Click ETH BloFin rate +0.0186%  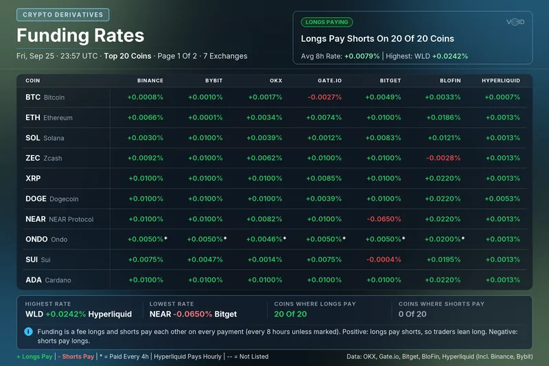pyautogui.click(x=443, y=117)
